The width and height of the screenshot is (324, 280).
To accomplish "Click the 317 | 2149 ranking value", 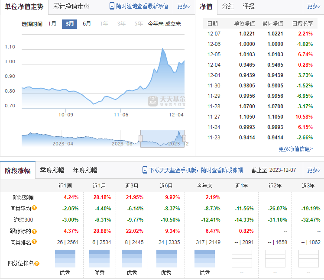I will pos(208,242).
